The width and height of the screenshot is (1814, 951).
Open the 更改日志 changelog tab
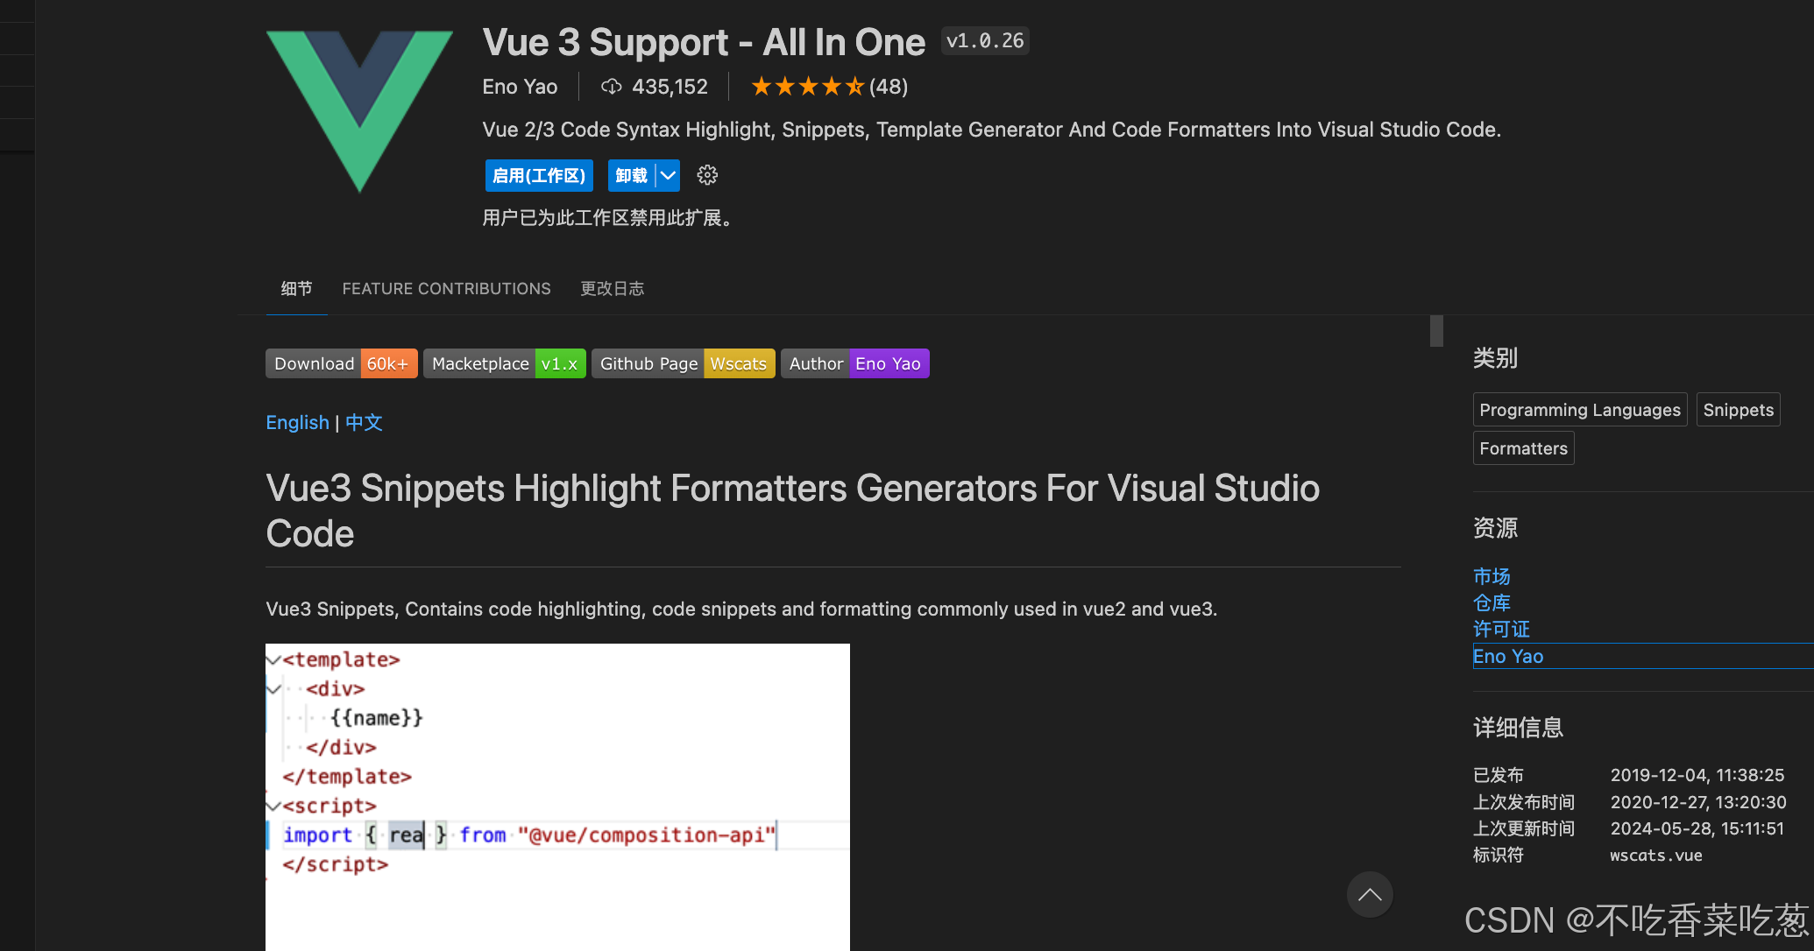pos(612,289)
